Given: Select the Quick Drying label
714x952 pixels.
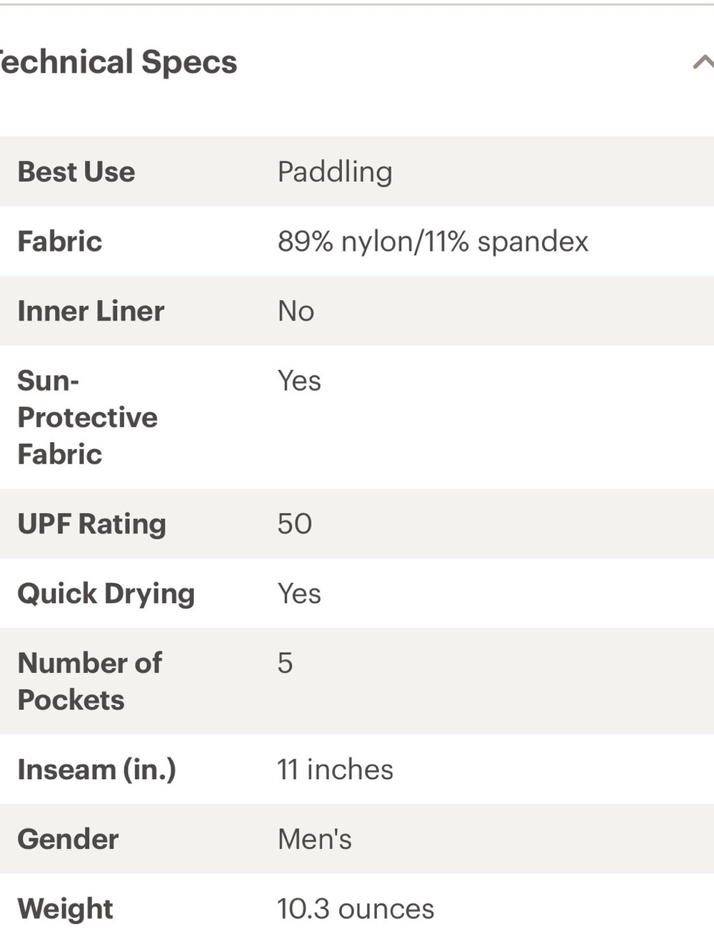Looking at the screenshot, I should coord(106,593).
